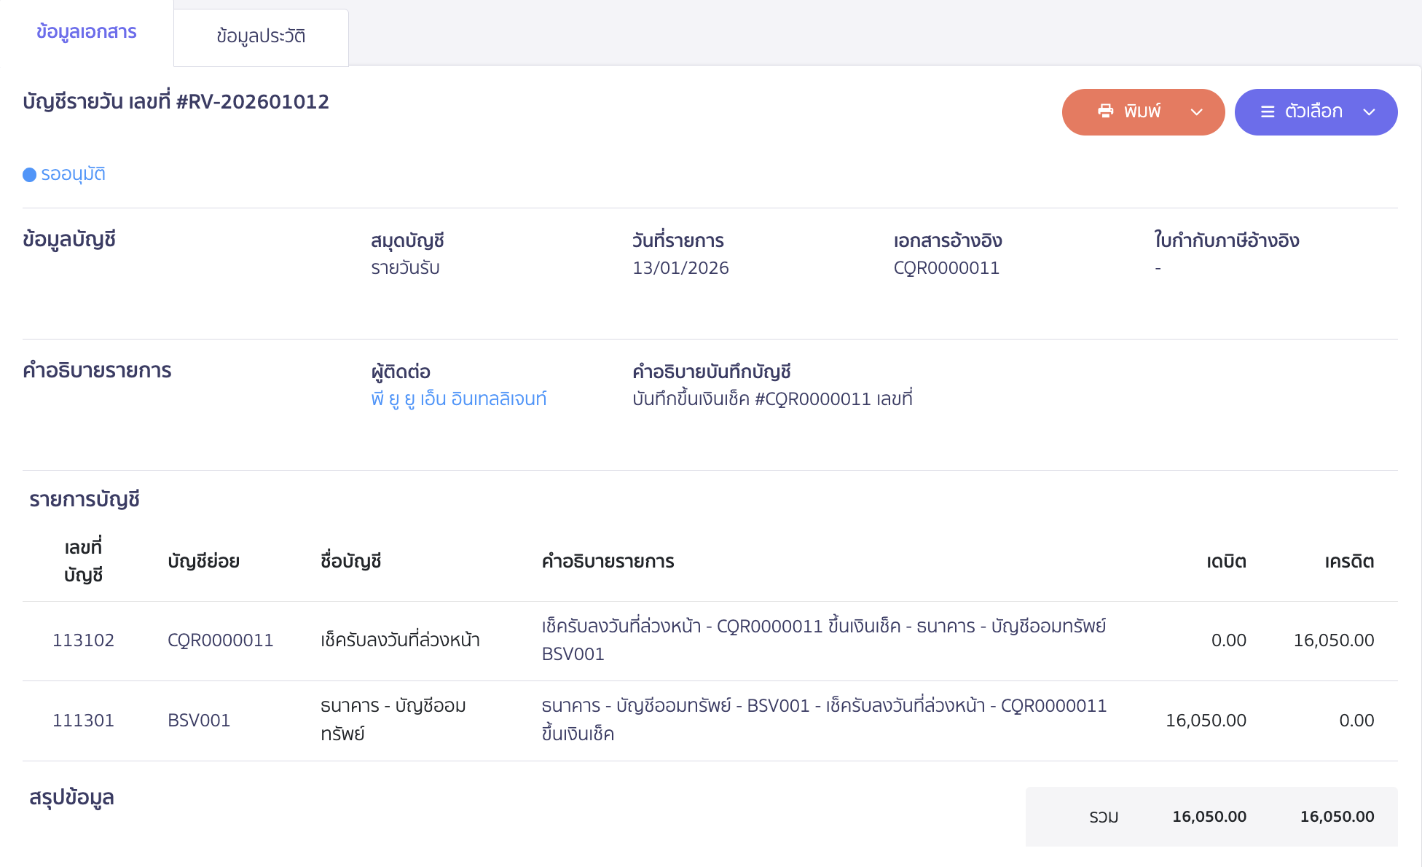Click the blue รออนุมัติ status dot

pyautogui.click(x=29, y=175)
